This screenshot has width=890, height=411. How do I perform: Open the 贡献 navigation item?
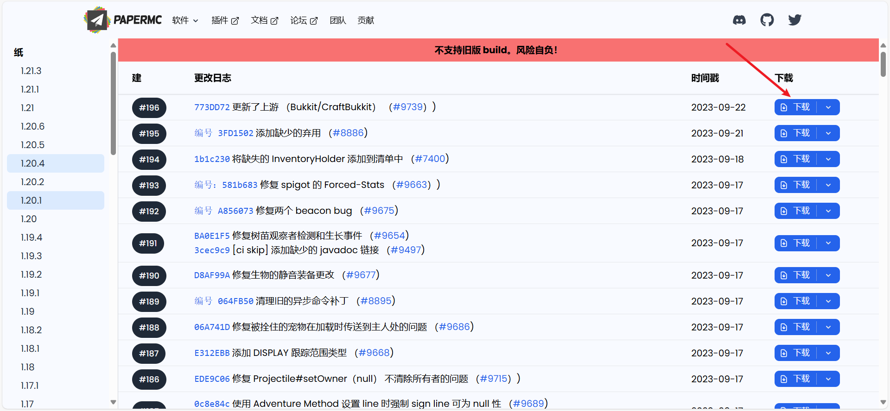(365, 20)
